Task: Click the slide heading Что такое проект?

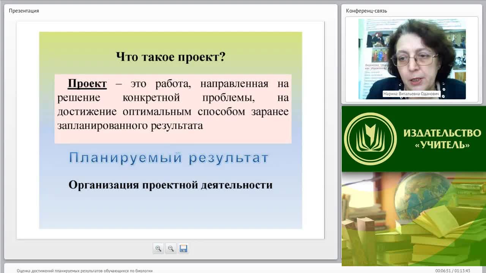Action: (x=170, y=57)
